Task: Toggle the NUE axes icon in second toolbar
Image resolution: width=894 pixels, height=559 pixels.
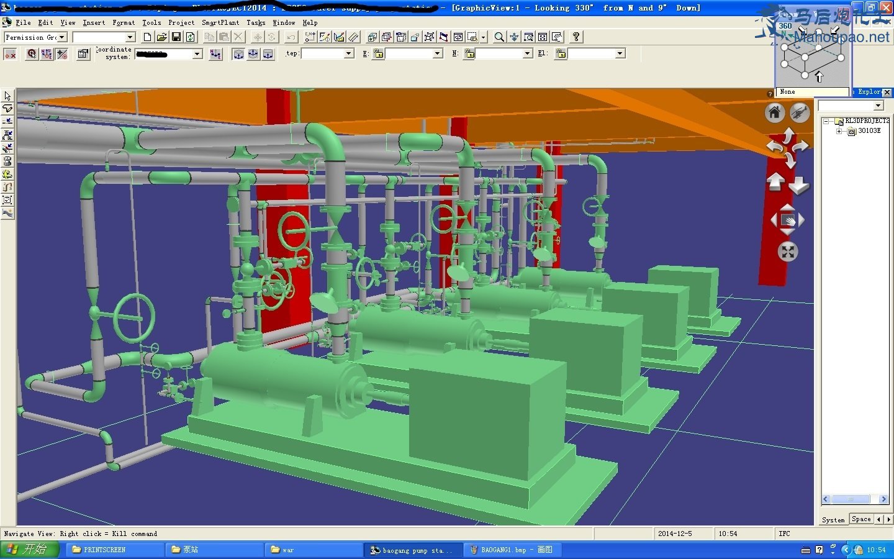Action: point(47,54)
